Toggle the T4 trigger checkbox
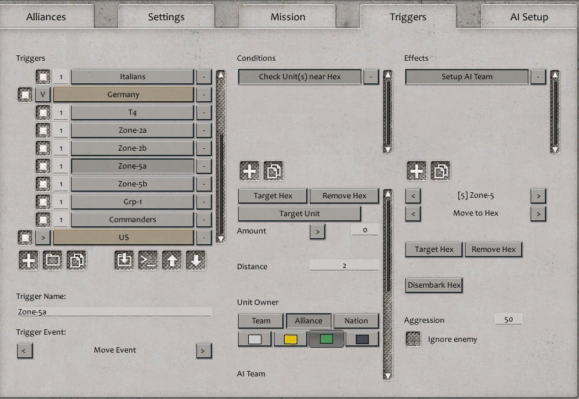Screen dimensions: 579x399 (43, 113)
